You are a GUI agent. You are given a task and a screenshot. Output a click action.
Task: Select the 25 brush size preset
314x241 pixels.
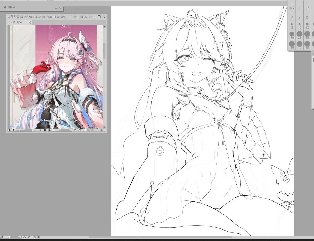(x=300, y=35)
